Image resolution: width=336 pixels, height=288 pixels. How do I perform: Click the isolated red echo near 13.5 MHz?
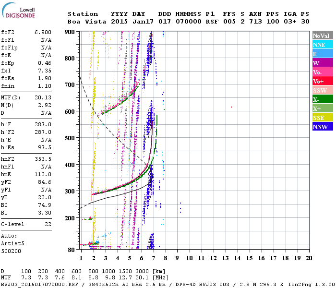[x=231, y=107]
